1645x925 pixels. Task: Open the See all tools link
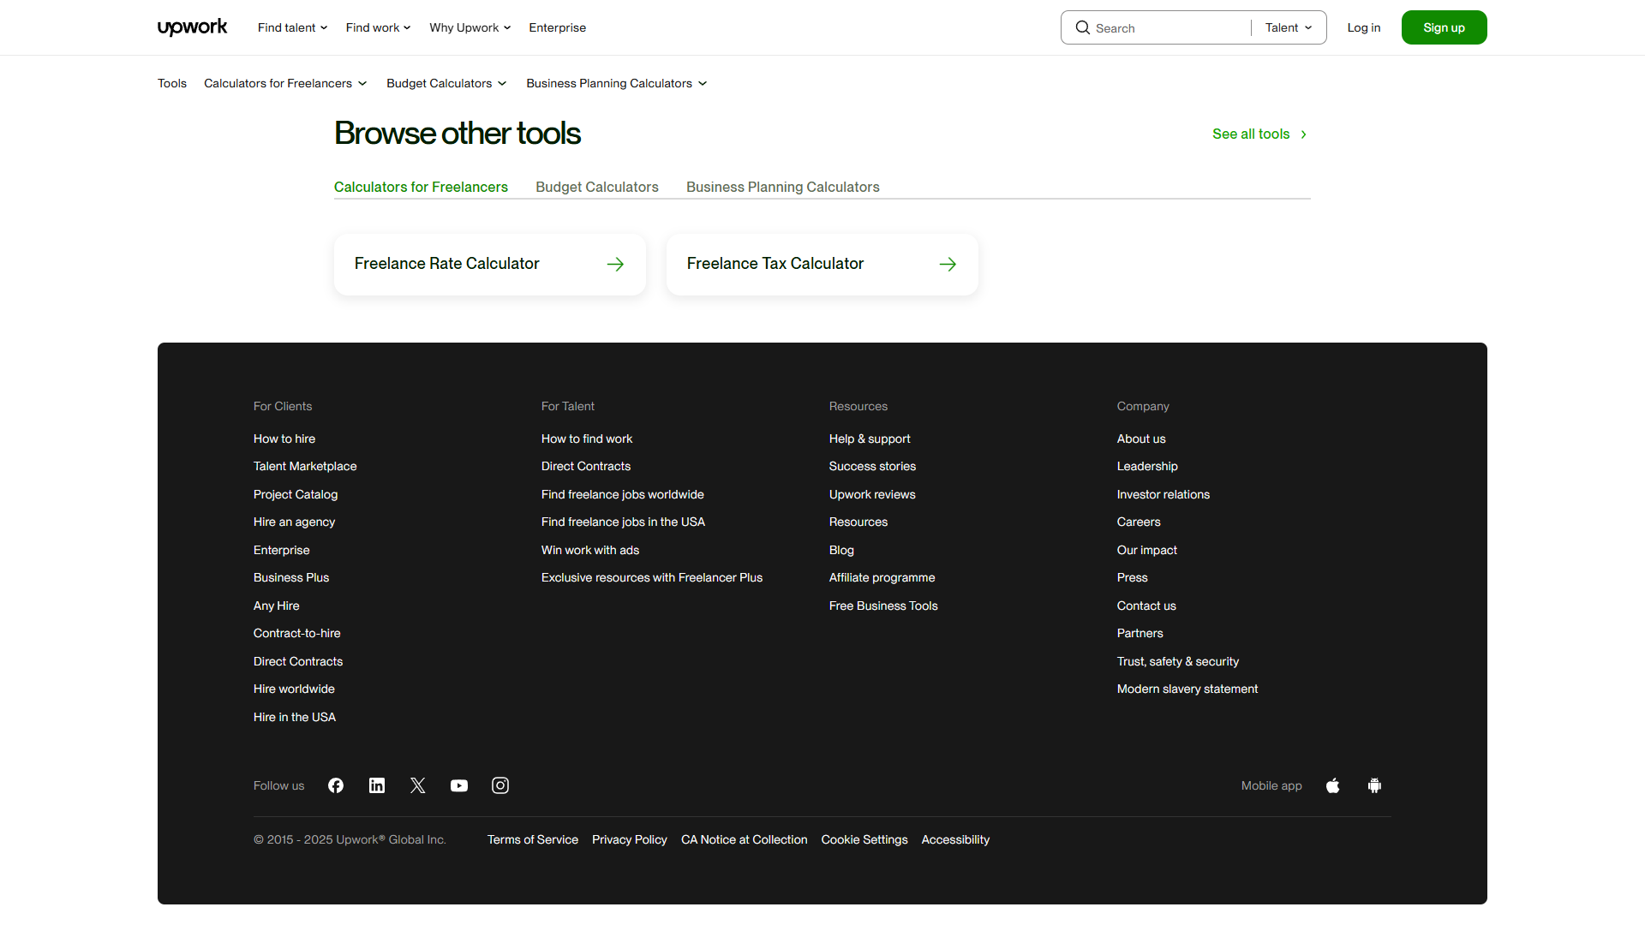[x=1251, y=134]
